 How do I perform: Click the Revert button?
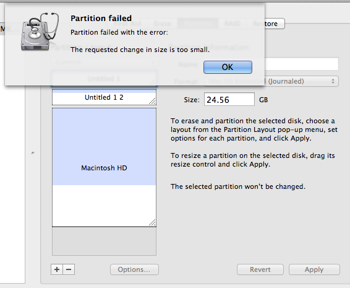pyautogui.click(x=260, y=269)
